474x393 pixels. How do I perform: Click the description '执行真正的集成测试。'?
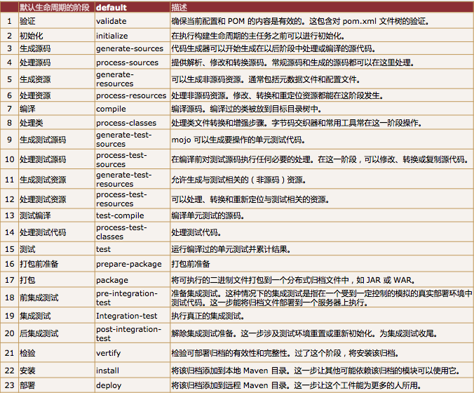[208, 316]
